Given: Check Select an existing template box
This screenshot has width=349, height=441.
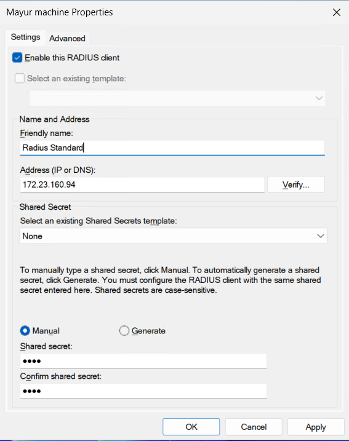Looking at the screenshot, I should [20, 78].
